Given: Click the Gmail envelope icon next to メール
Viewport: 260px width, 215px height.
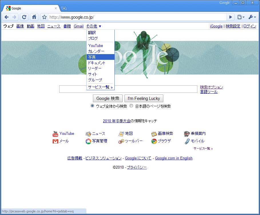Looking at the screenshot, I should pos(55,141).
